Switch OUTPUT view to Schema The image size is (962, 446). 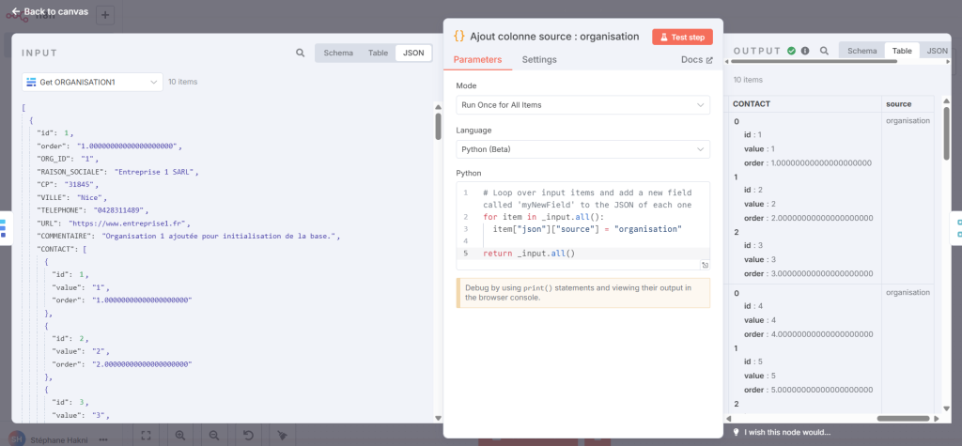coord(862,51)
